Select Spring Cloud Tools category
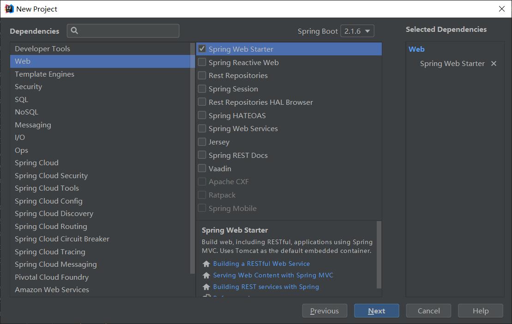This screenshot has width=512, height=324. coord(100,188)
